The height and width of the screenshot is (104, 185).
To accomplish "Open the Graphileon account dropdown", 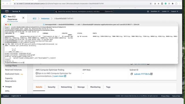I will tap(155, 12).
